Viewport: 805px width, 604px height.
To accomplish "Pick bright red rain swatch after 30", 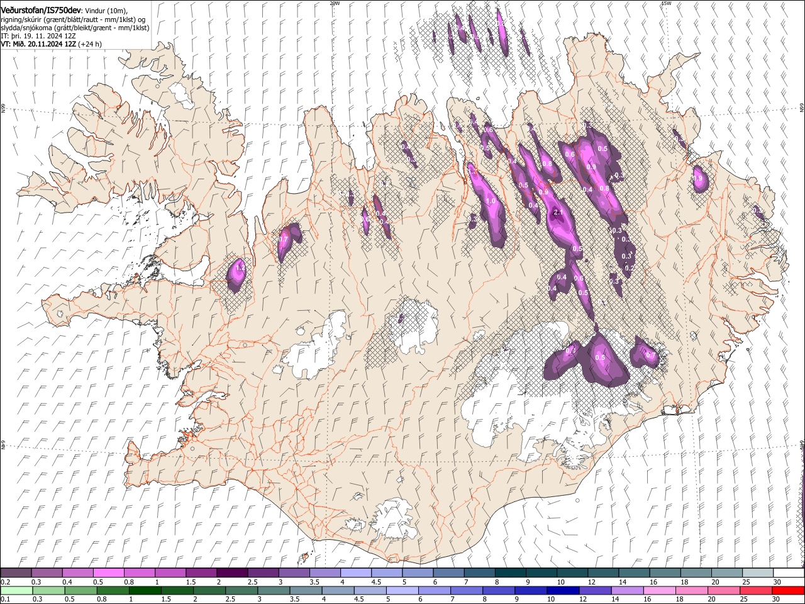I will click(x=789, y=590).
